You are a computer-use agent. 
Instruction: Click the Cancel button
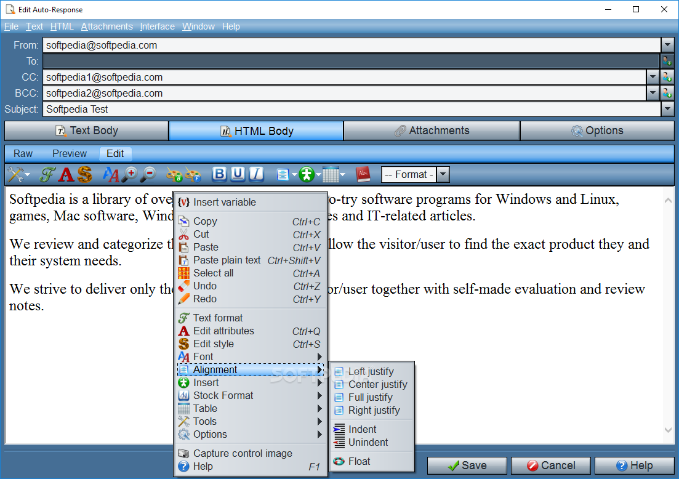click(x=551, y=465)
